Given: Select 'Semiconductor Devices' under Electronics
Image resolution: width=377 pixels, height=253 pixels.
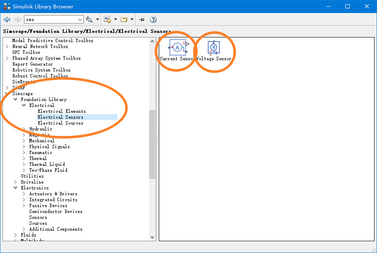Looking at the screenshot, I should [56, 211].
